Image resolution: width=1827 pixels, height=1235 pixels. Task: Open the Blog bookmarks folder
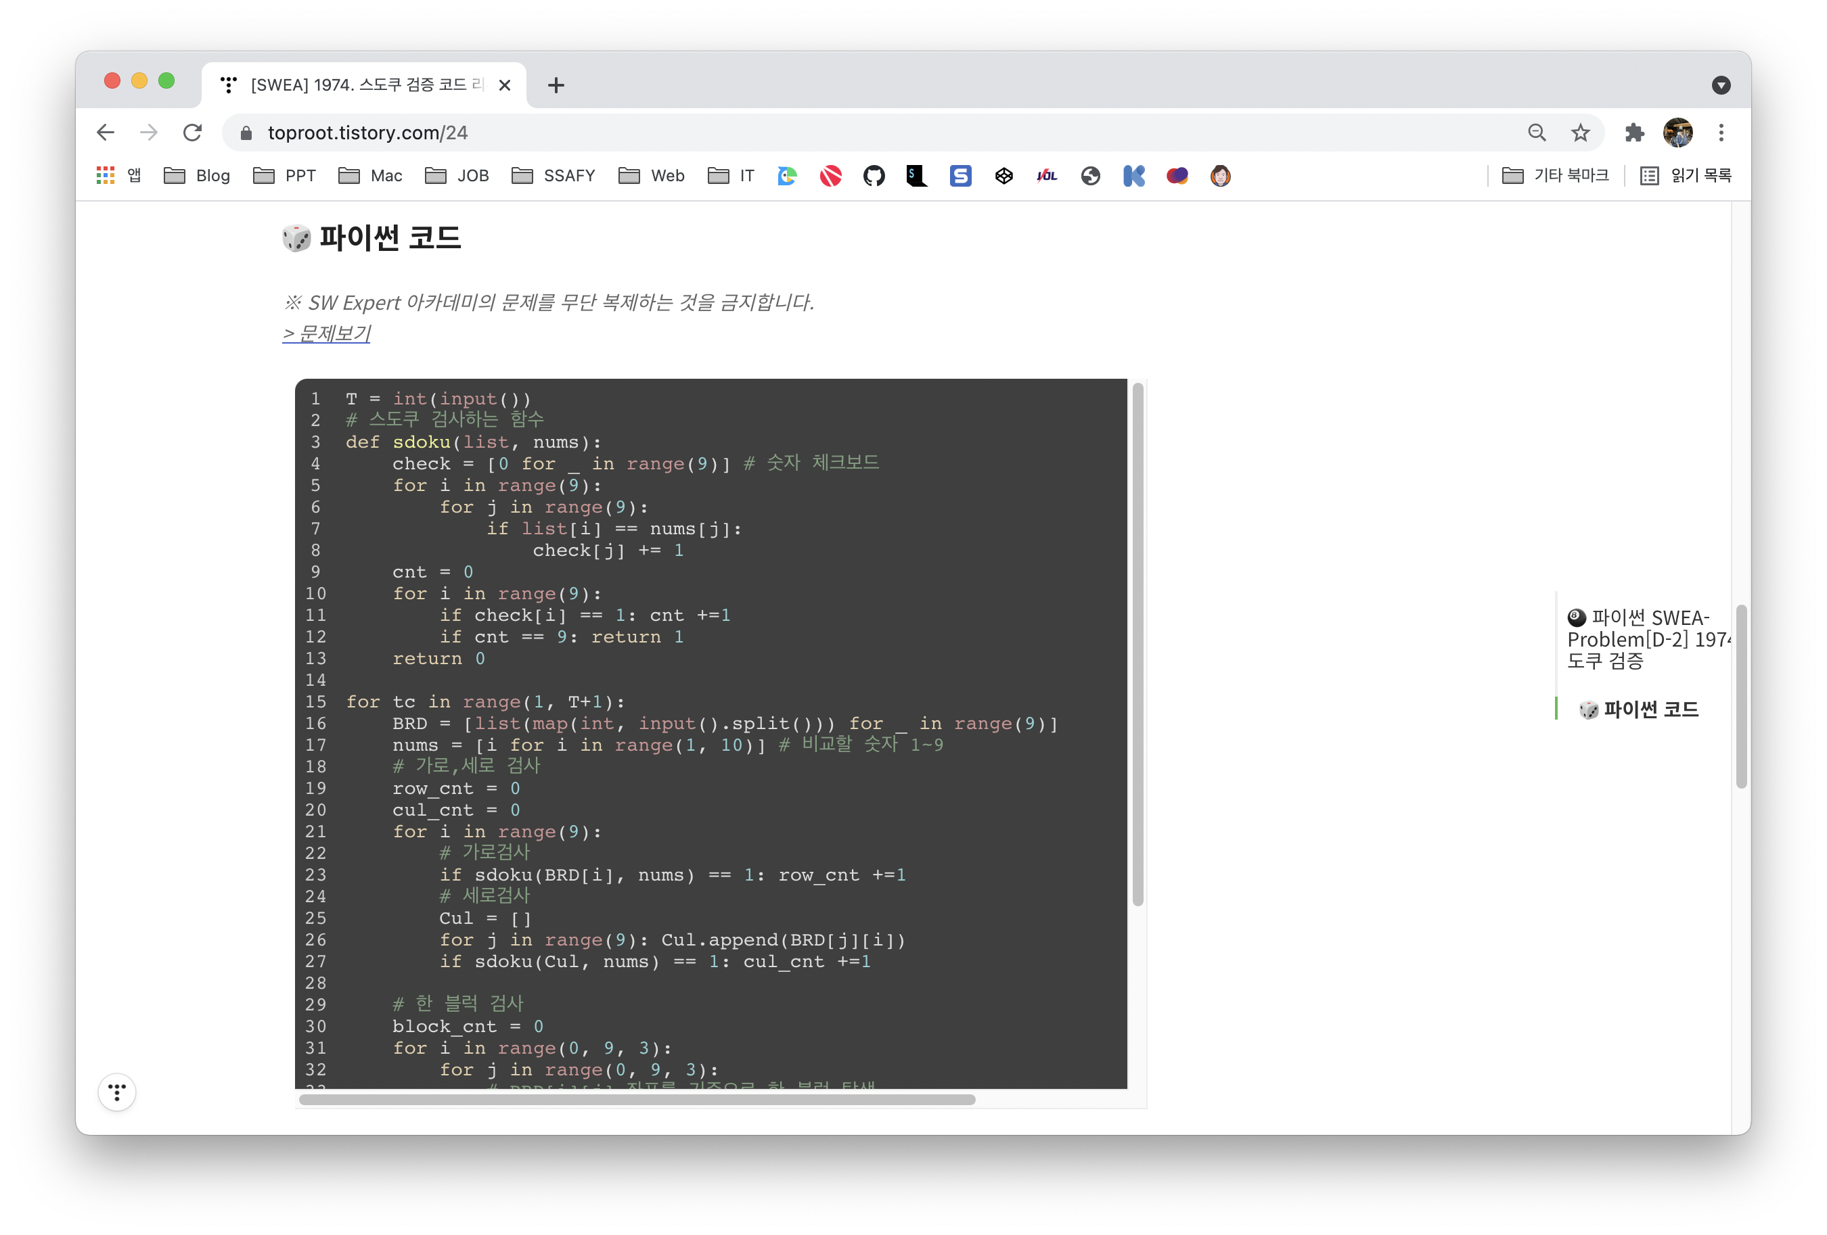click(196, 176)
